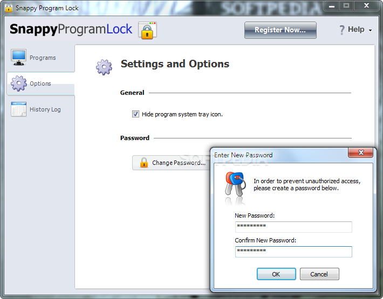Screen dimensions: 383x299
Task: Click the Register Now button
Action: click(281, 30)
